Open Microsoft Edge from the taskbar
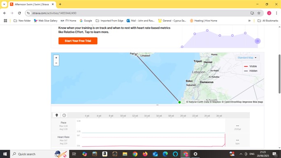 coord(165,154)
